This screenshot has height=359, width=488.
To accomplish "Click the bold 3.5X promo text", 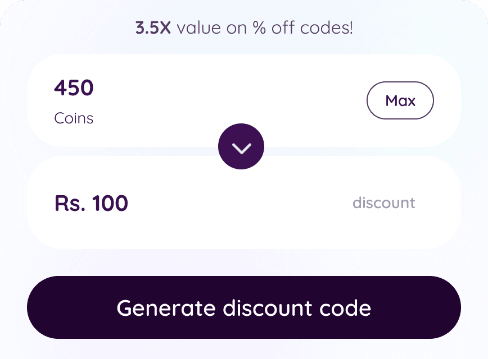I will pyautogui.click(x=153, y=27).
